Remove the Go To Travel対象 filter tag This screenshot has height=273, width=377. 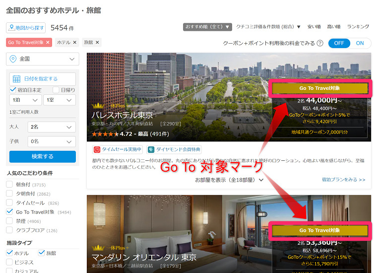pyautogui.click(x=48, y=42)
